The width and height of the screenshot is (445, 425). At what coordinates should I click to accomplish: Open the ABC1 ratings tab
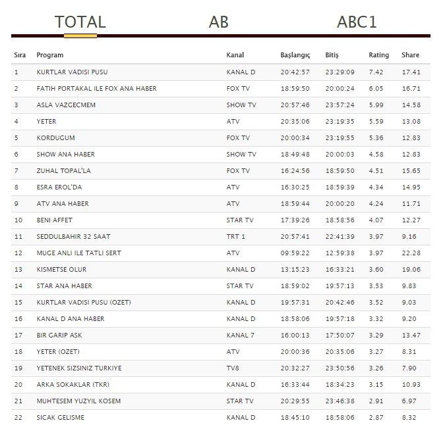tap(357, 22)
